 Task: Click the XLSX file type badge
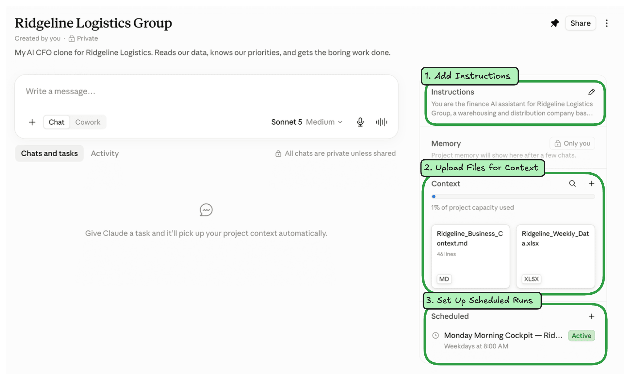[x=531, y=279]
